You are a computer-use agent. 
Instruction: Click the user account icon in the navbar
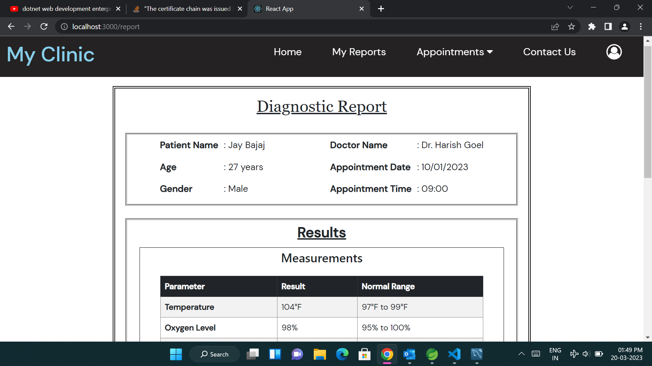614,52
